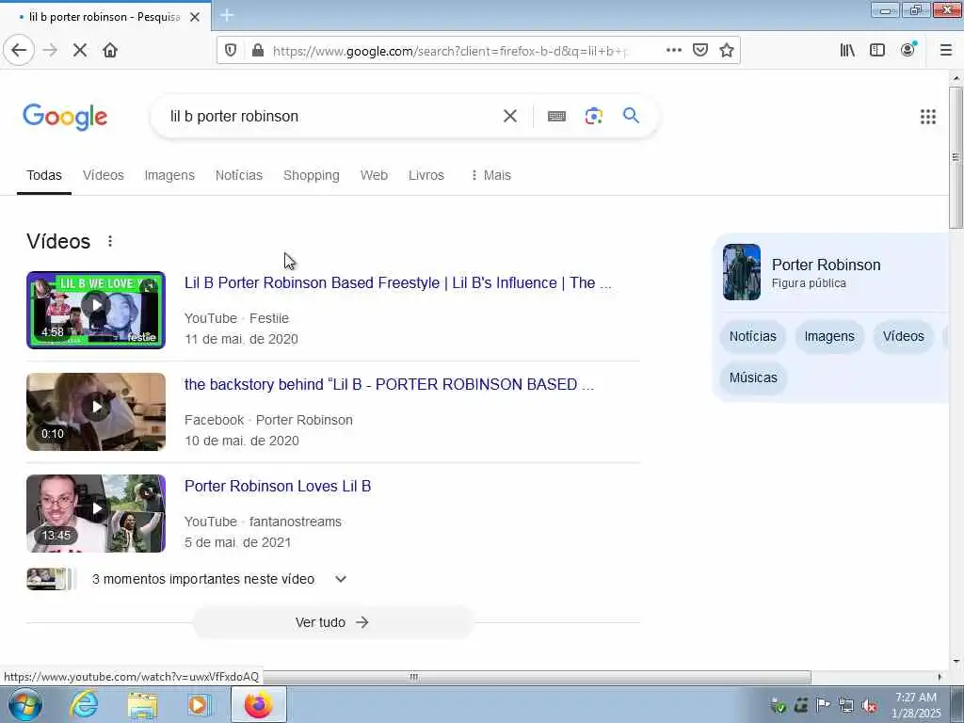Click the vertical page scrollbar thumb
This screenshot has height=723, width=964.
(956, 157)
